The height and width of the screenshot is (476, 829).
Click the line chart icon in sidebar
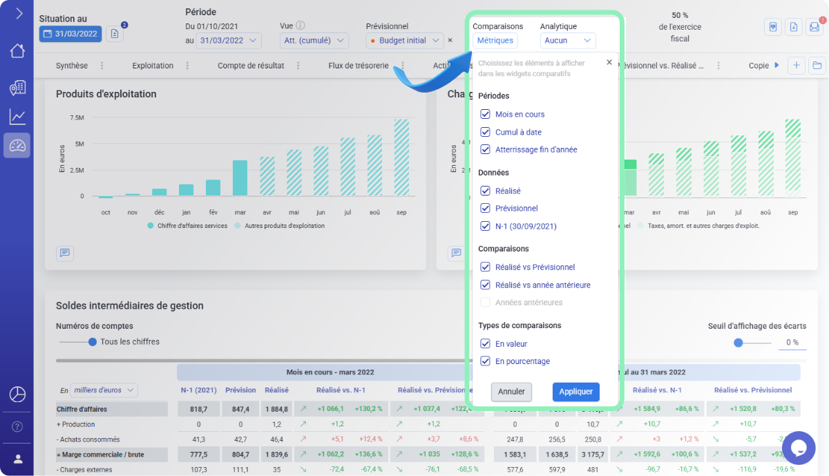tap(17, 117)
